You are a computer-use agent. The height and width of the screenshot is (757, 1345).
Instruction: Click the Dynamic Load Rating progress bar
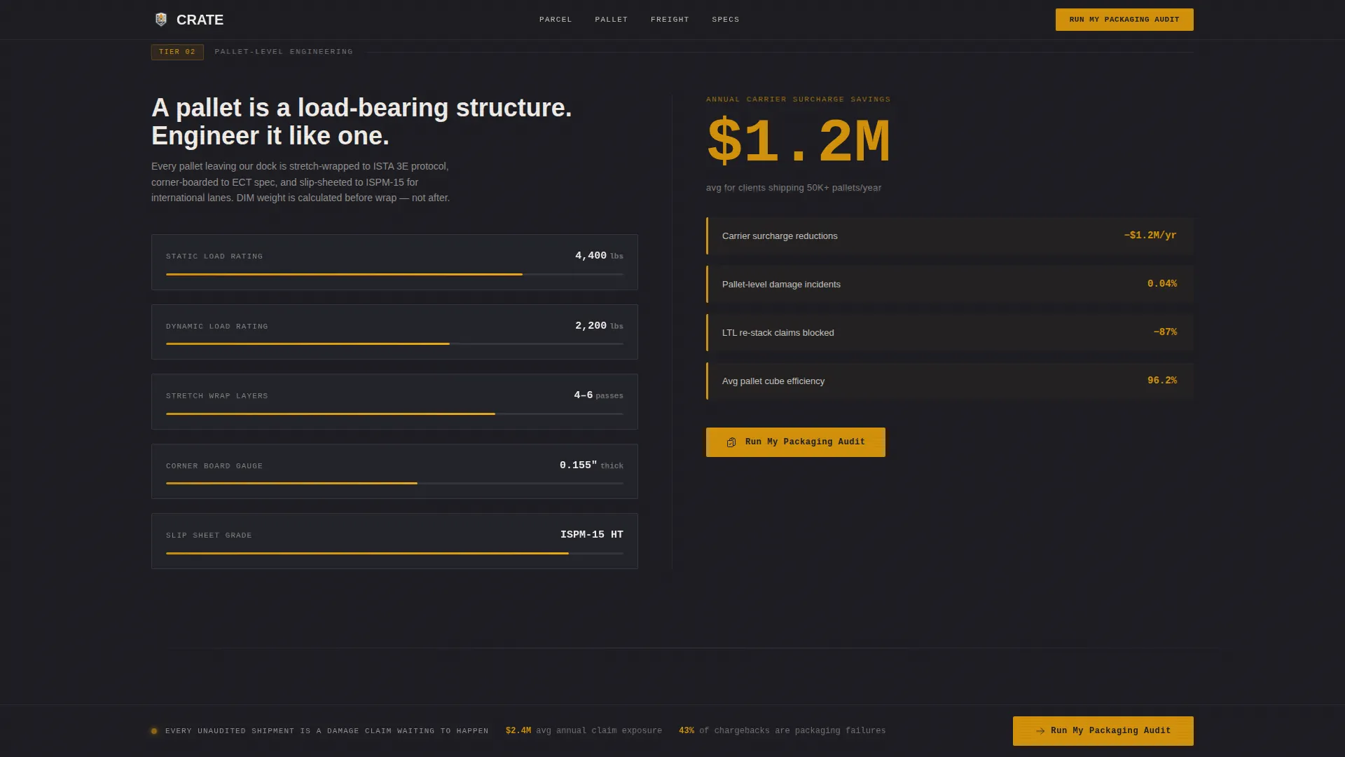tap(394, 343)
